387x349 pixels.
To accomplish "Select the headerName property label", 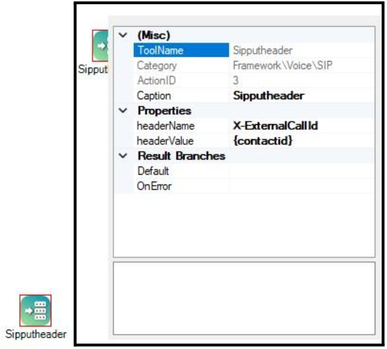I will click(x=165, y=126).
